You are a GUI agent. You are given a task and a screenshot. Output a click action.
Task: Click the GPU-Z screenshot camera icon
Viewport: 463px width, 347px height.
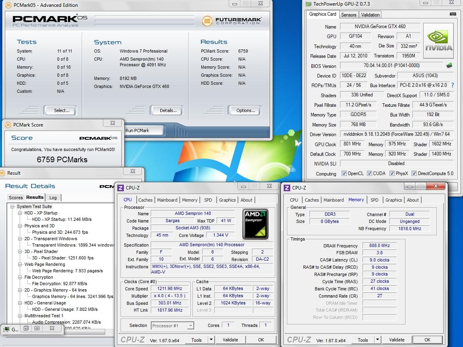[x=453, y=14]
